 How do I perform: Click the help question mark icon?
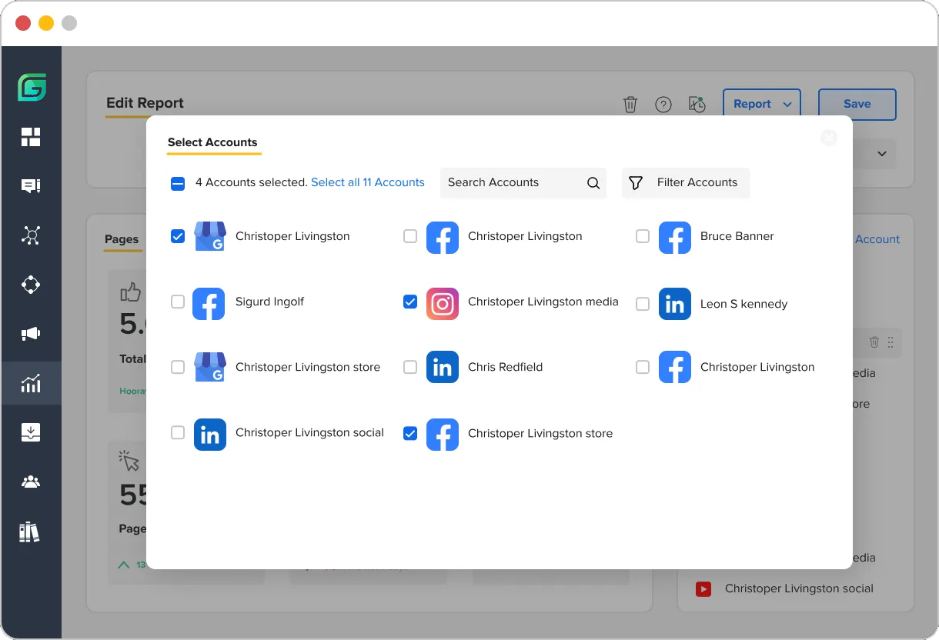pos(663,105)
